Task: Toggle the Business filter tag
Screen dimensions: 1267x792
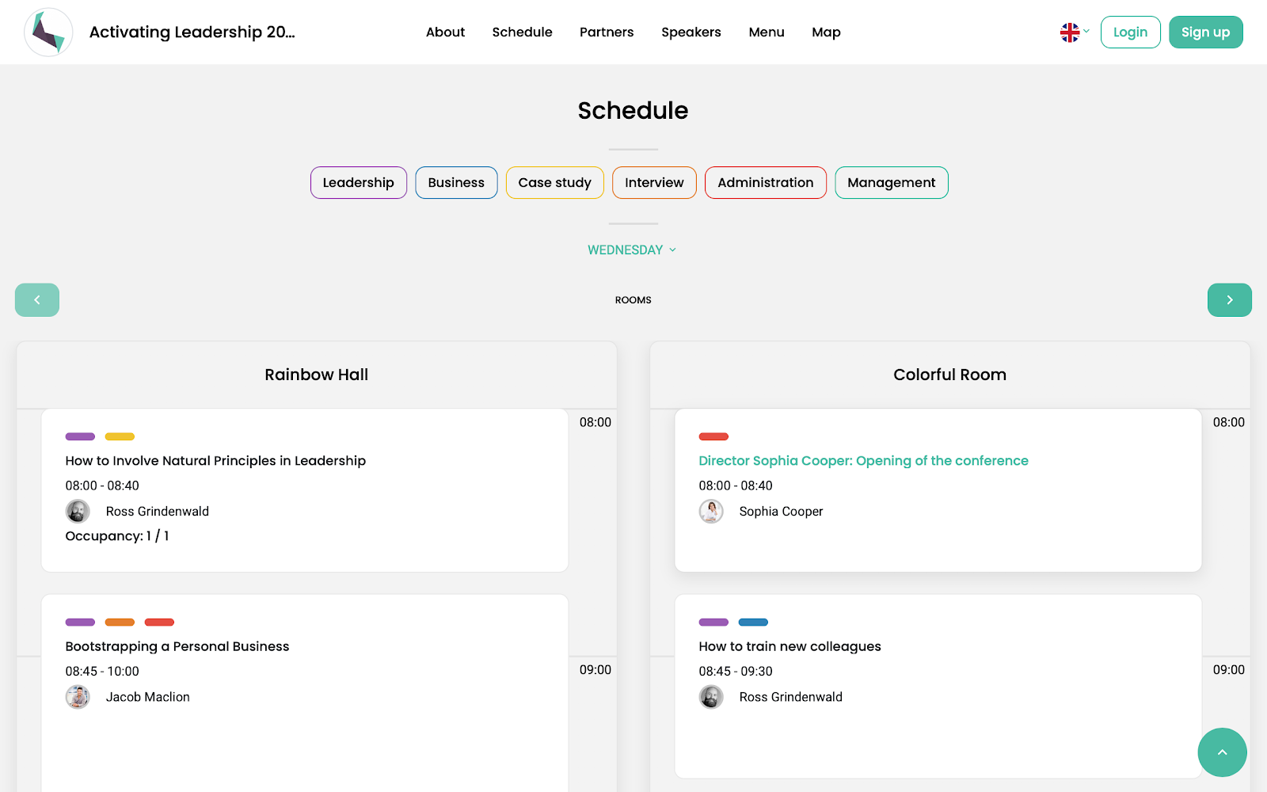Action: pos(456,183)
